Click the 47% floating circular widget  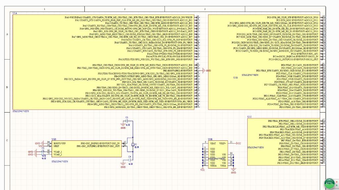coord(329,183)
